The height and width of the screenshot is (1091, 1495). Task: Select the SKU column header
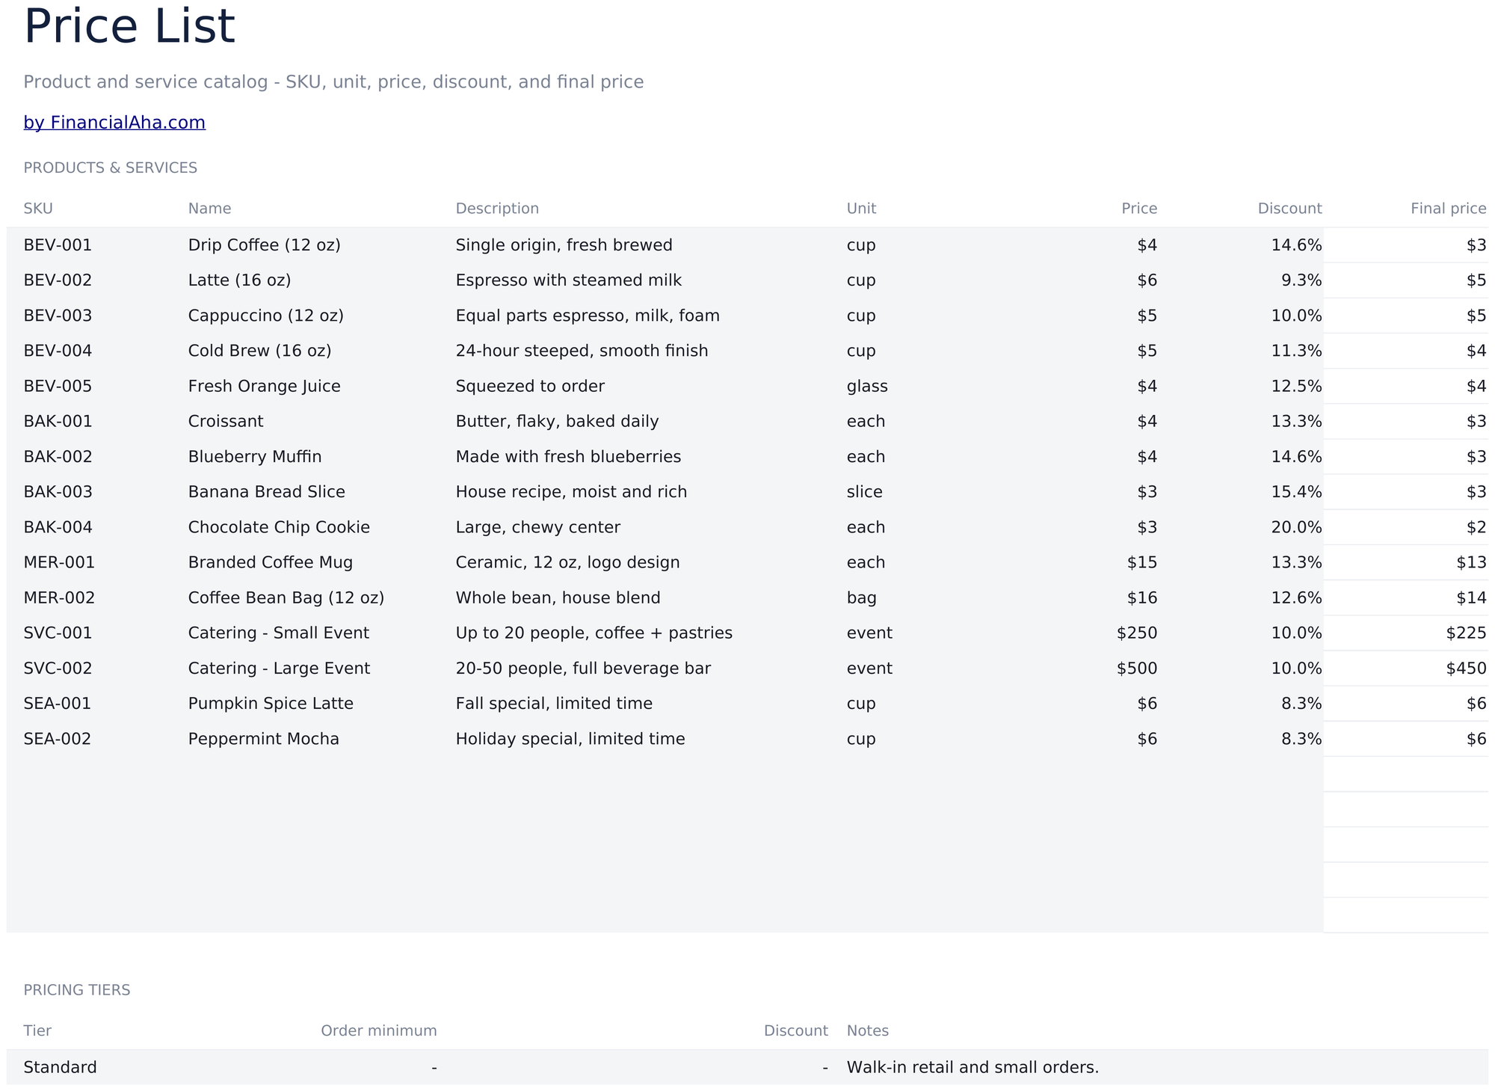pyautogui.click(x=38, y=209)
